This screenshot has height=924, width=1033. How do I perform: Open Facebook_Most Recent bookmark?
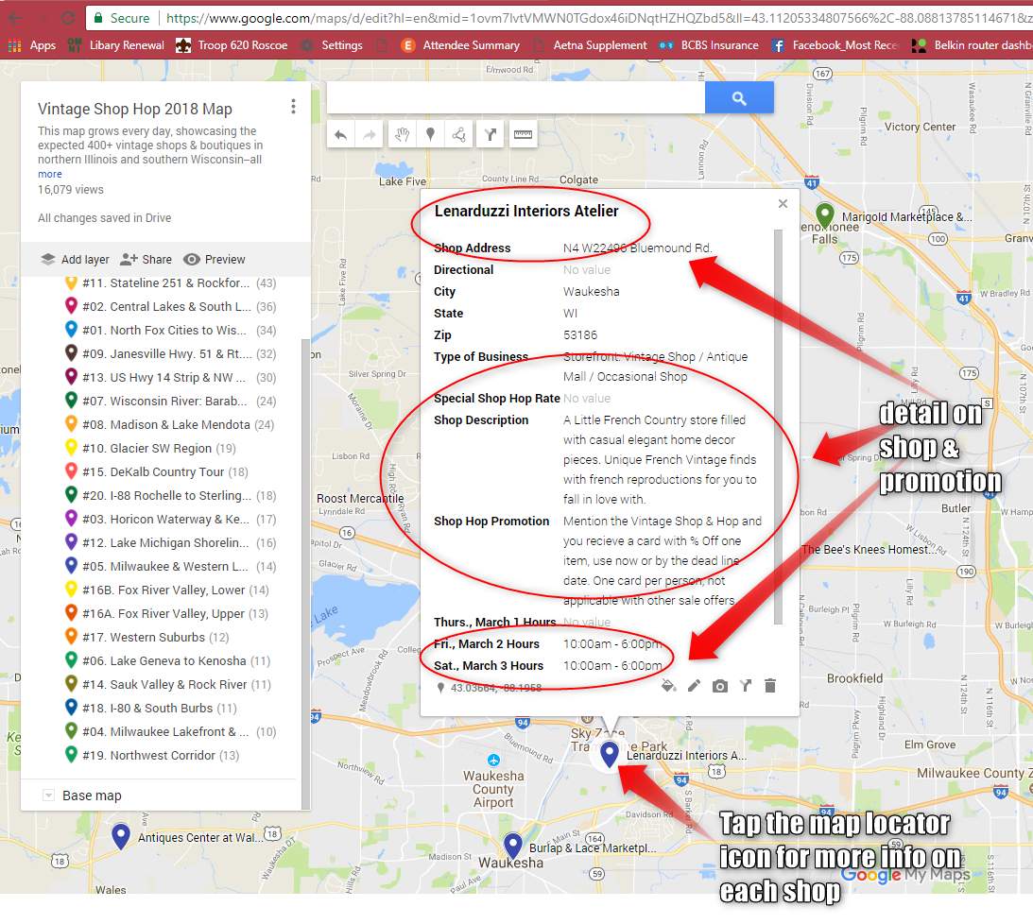tap(835, 45)
